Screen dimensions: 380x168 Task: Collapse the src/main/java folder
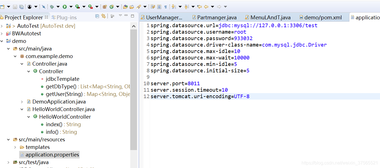(8, 49)
